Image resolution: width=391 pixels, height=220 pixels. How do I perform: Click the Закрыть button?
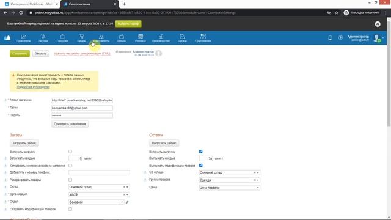point(40,53)
